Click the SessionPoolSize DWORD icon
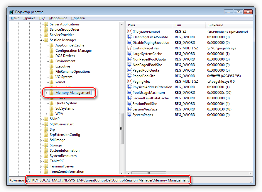Image resolution: width=262 pixels, height=192 pixels. pos(129,103)
